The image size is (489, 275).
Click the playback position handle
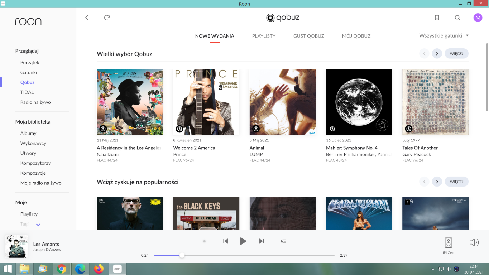[182, 255]
